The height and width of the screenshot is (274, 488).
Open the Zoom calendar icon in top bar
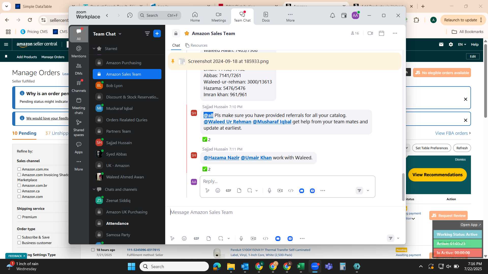344,15
